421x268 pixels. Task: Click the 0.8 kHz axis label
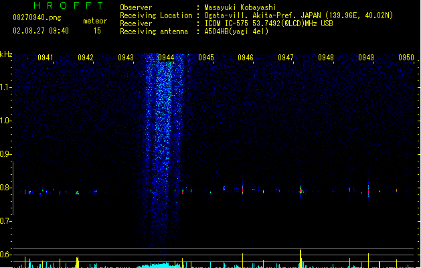click(5, 188)
